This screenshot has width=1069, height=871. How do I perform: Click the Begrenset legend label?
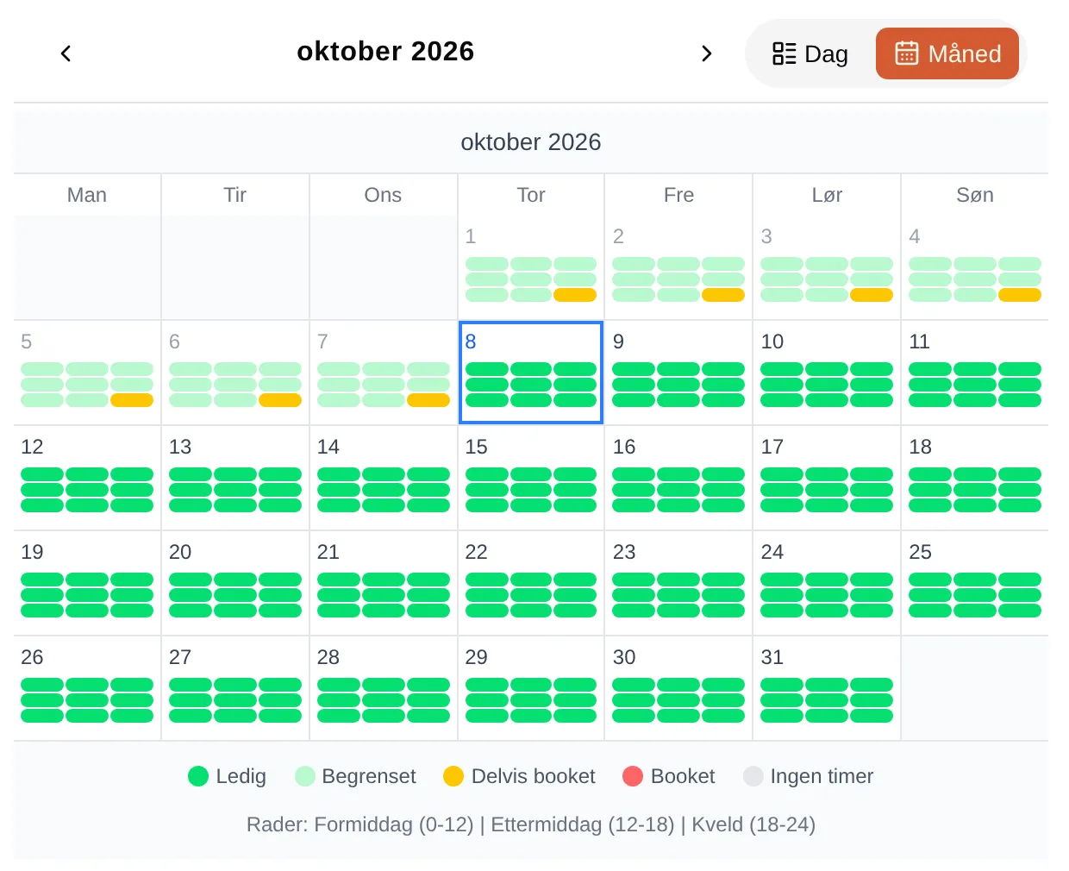(369, 776)
